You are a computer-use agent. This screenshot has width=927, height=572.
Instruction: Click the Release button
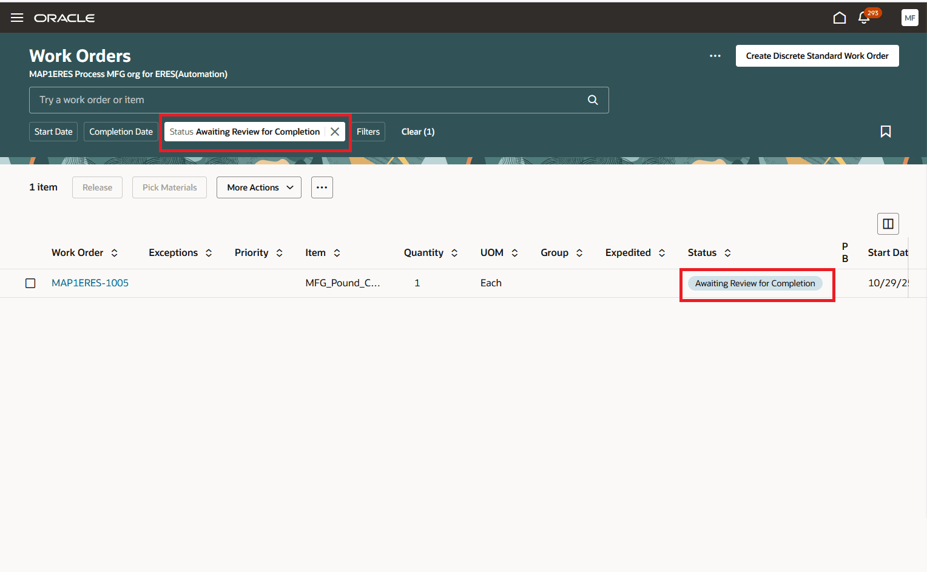pyautogui.click(x=98, y=187)
